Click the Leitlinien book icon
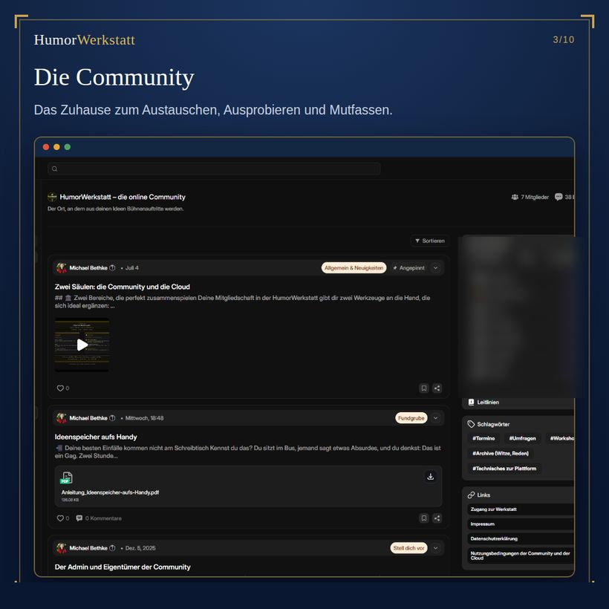 pyautogui.click(x=471, y=403)
